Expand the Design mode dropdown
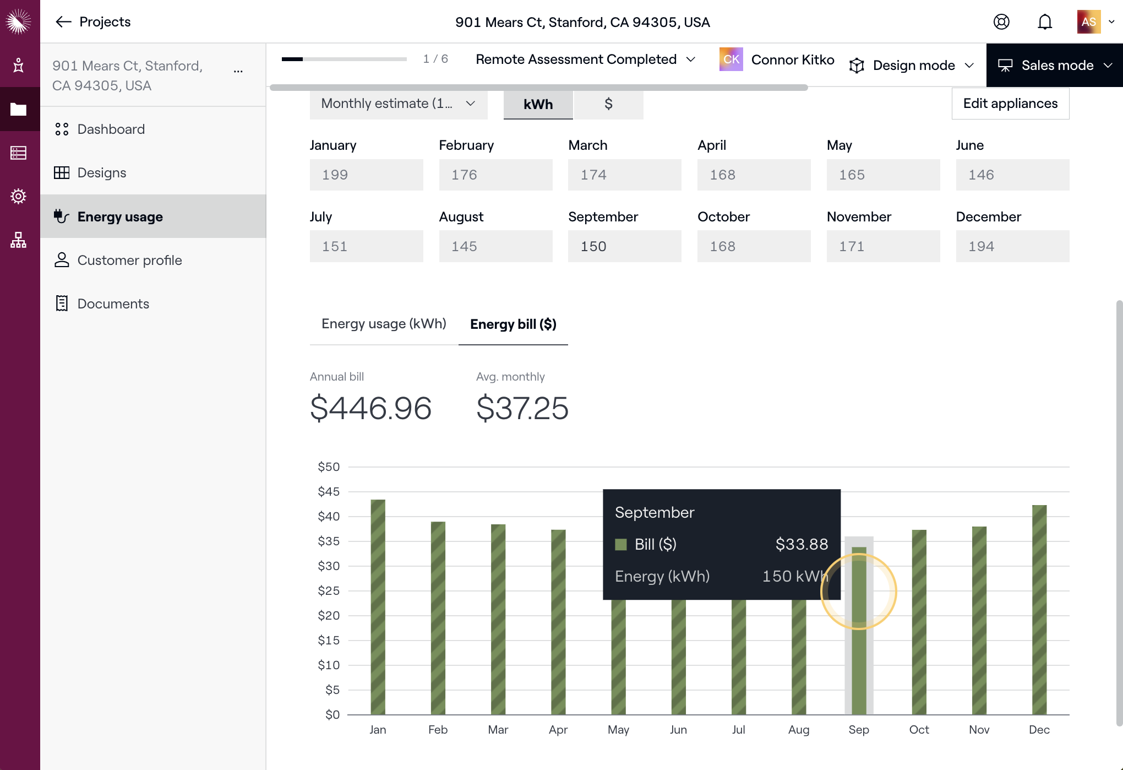1123x770 pixels. pyautogui.click(x=912, y=66)
